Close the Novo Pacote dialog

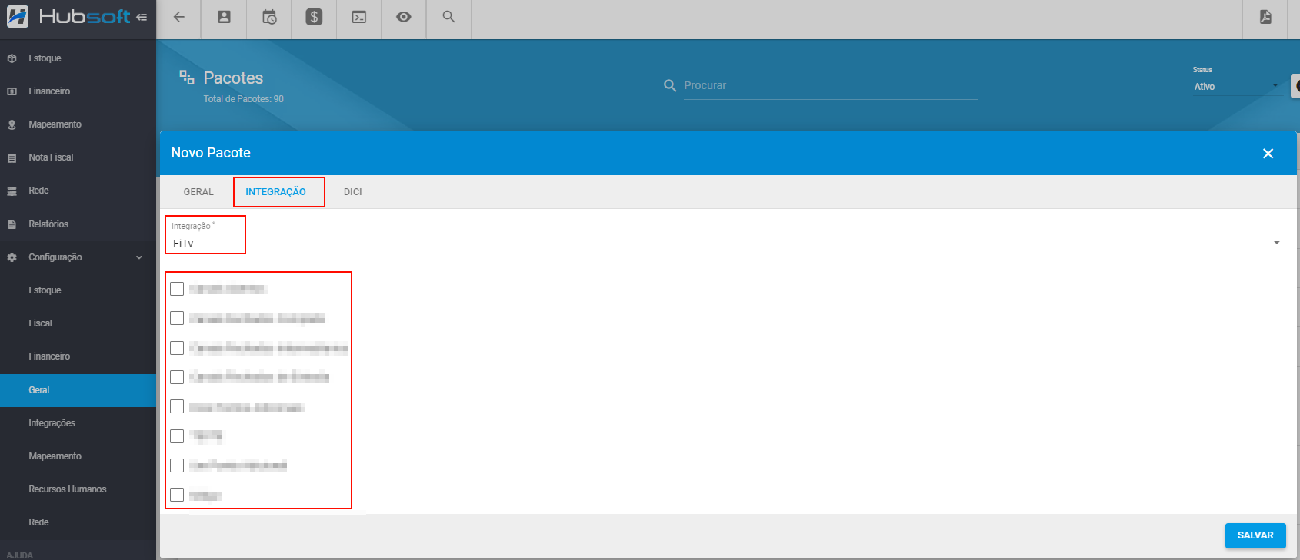(x=1268, y=154)
